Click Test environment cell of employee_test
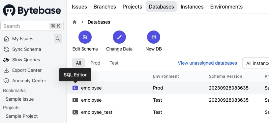The image size is (269, 123). coord(157,112)
